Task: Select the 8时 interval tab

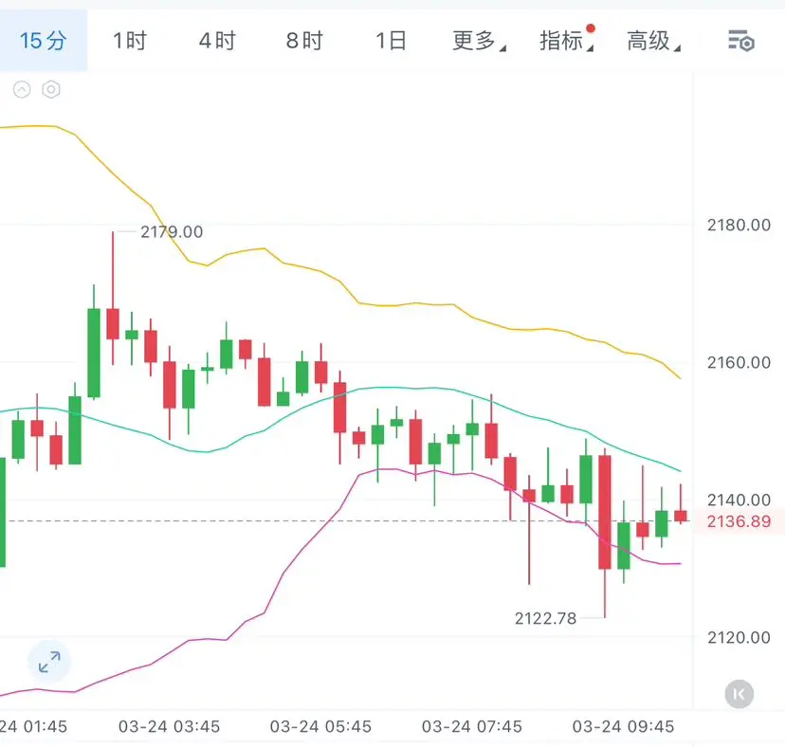Action: [x=304, y=41]
